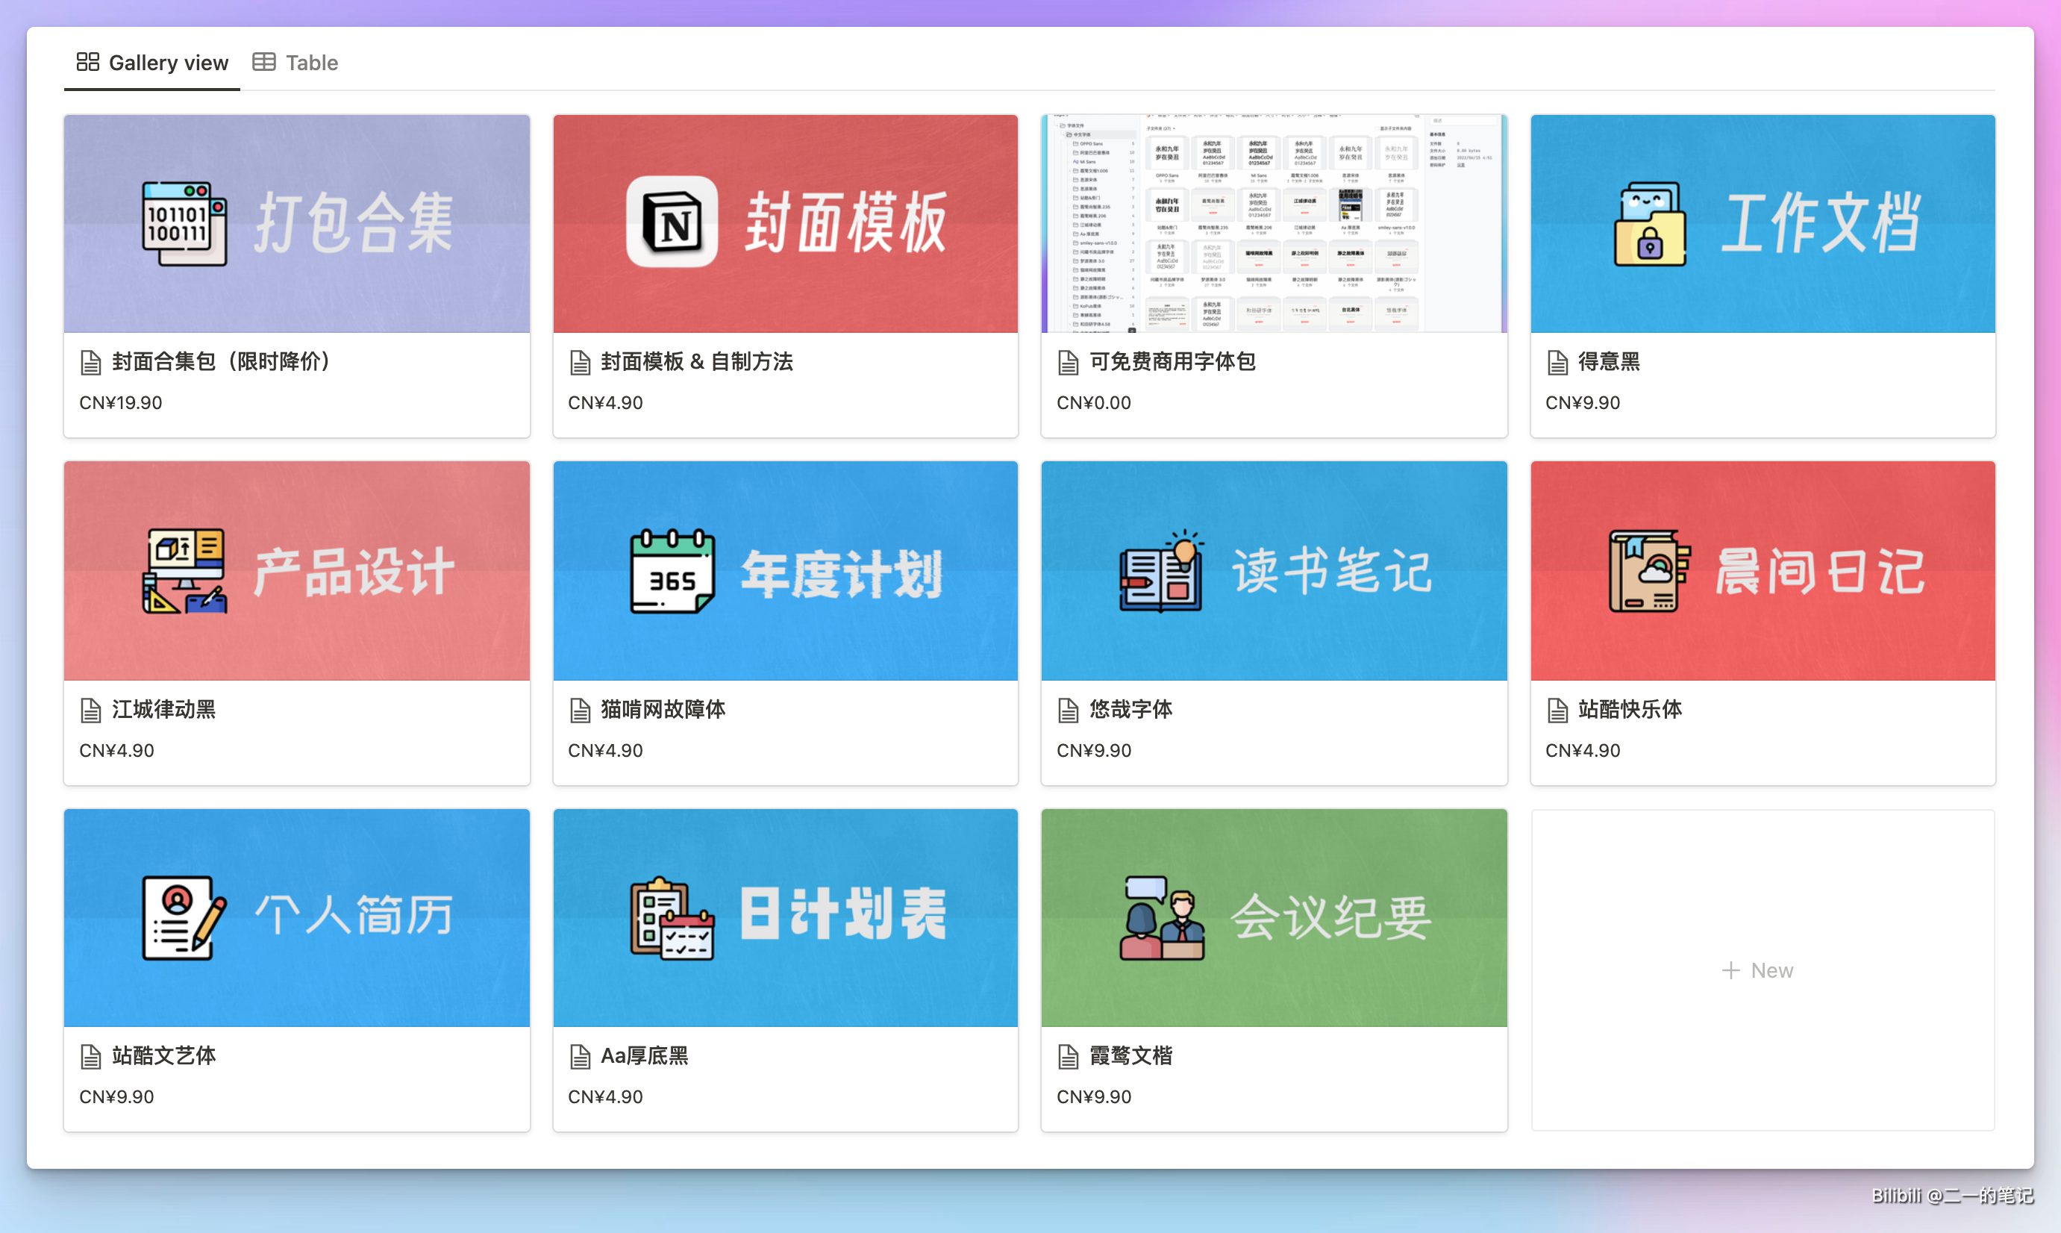Click price CN¥0.00 on 可免费商用字体包 card

point(1093,402)
